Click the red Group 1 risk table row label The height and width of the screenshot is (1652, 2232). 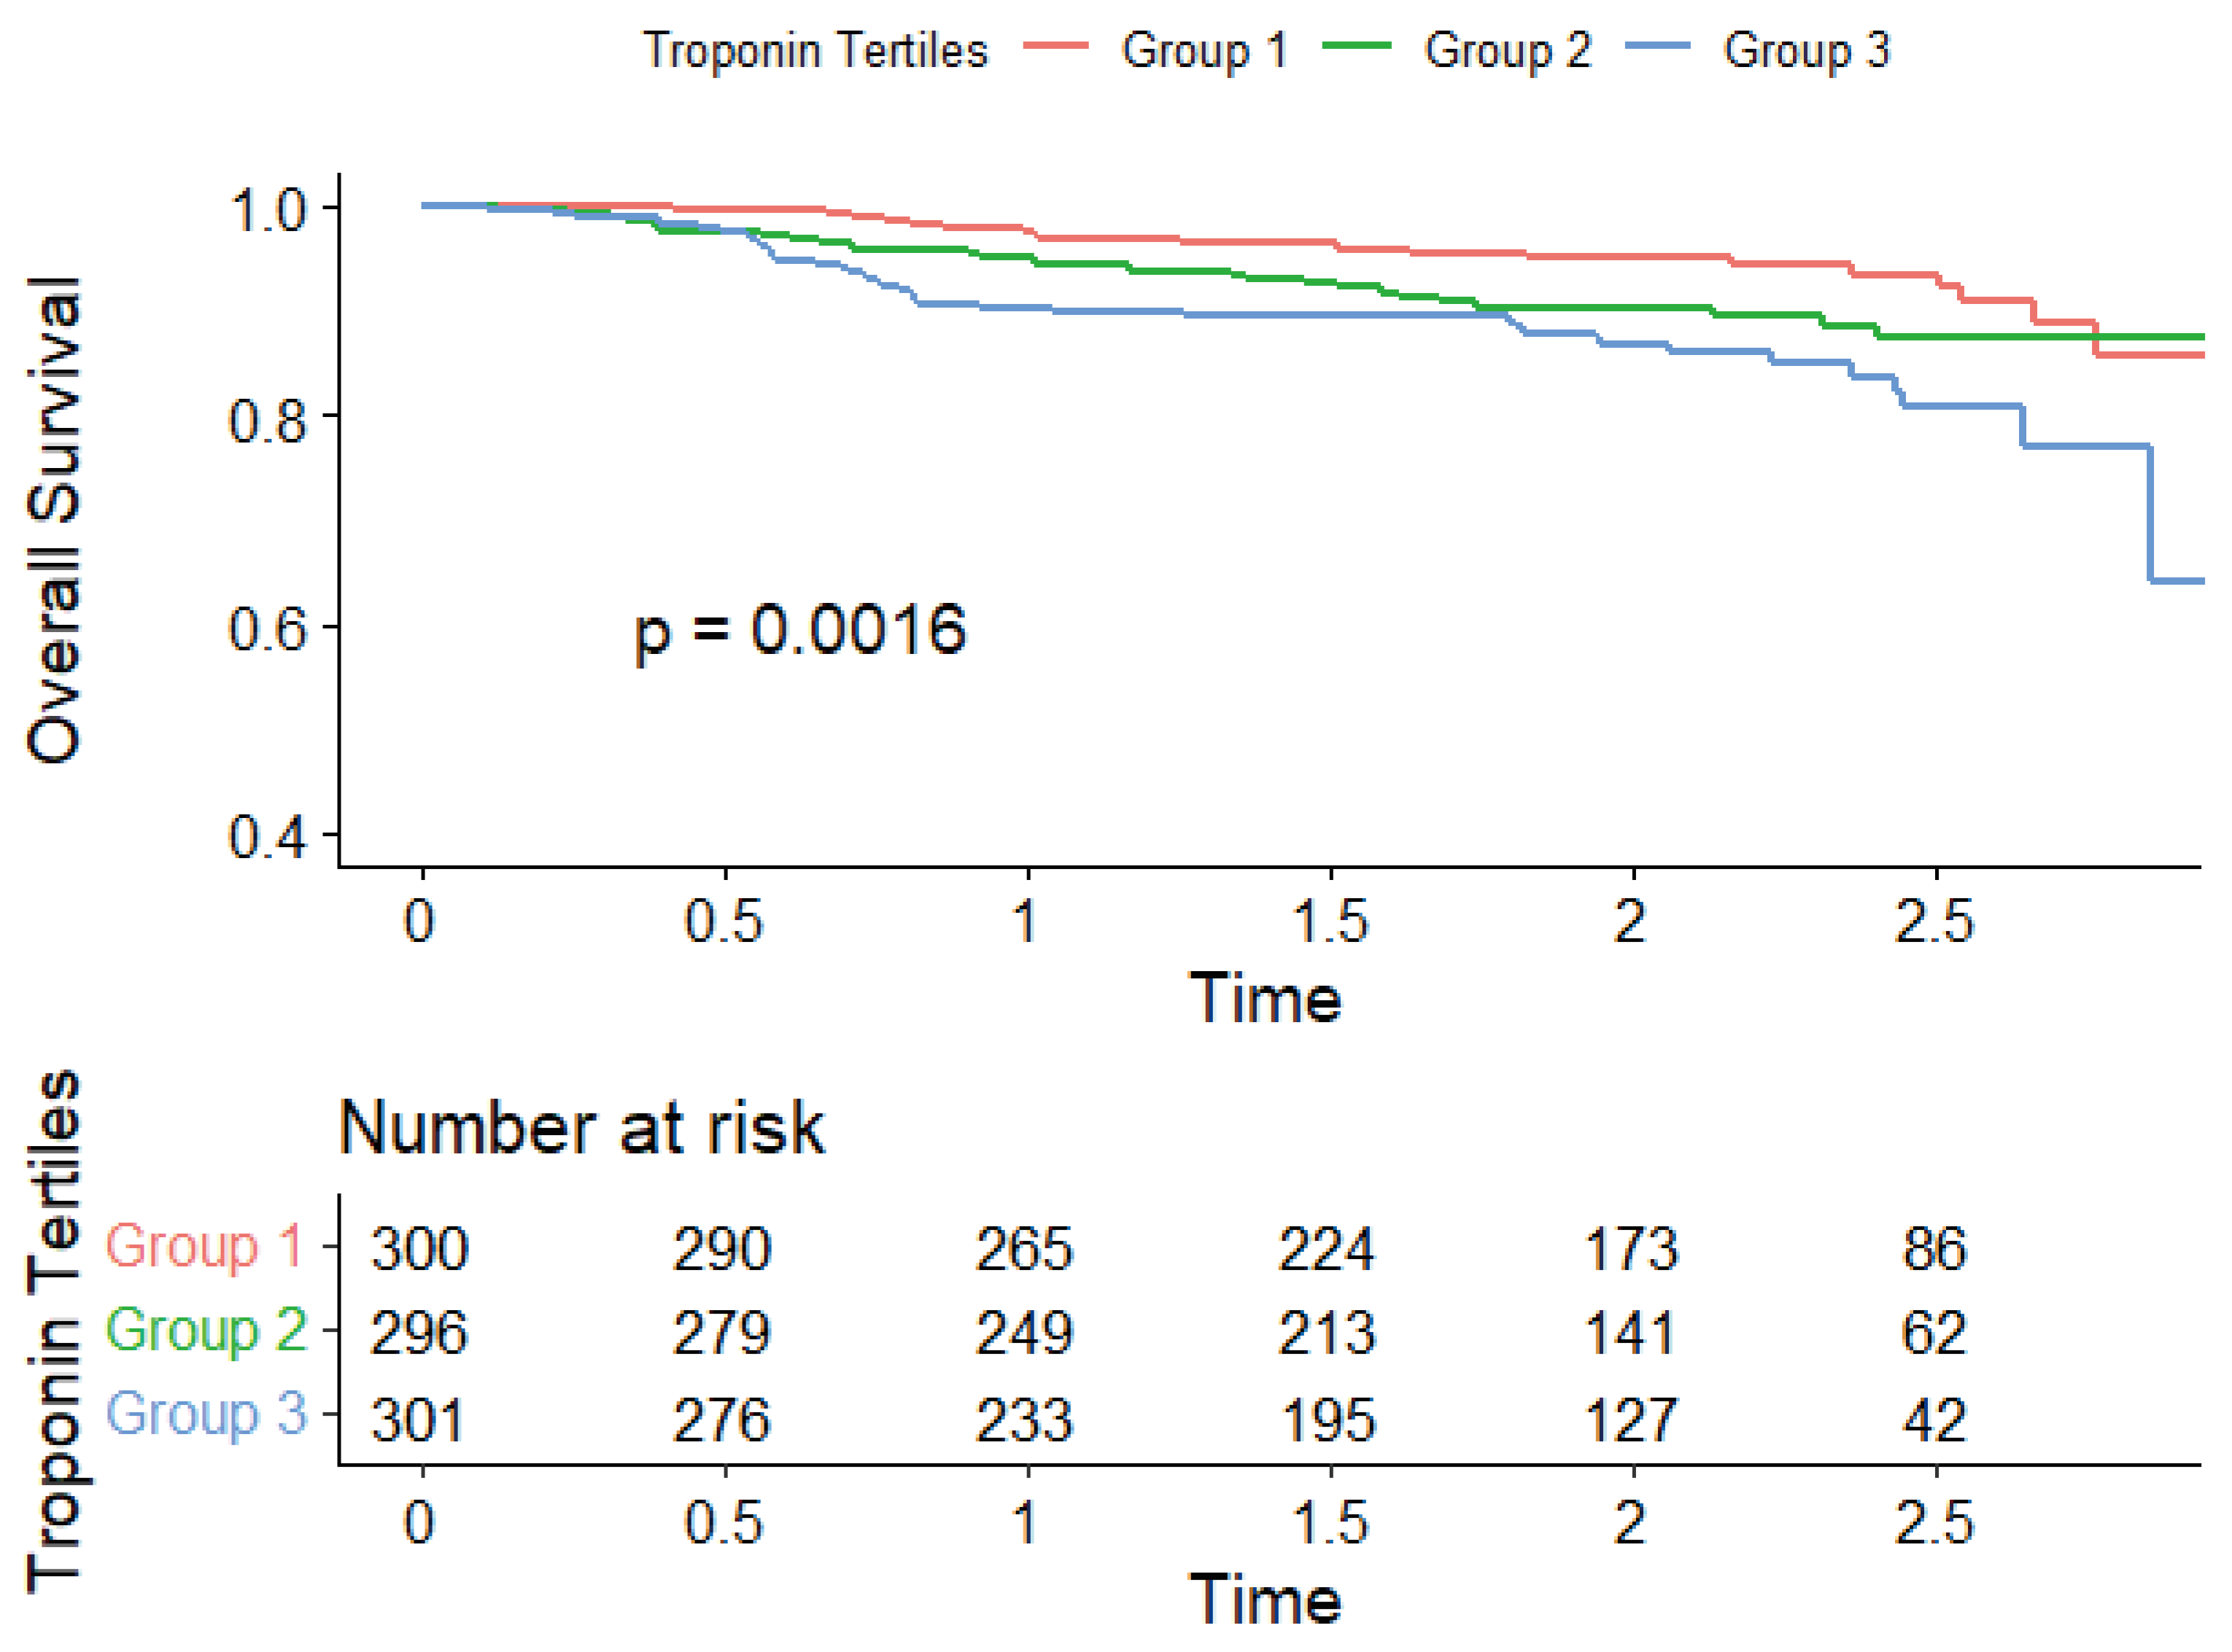pyautogui.click(x=204, y=1246)
